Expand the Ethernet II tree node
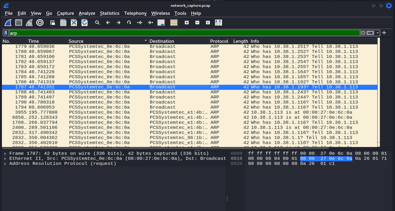Screen dimensions: 395x211 [x=5, y=158]
